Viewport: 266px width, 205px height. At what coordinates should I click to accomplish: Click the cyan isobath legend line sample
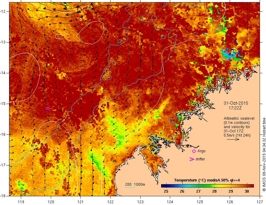(x=130, y=188)
